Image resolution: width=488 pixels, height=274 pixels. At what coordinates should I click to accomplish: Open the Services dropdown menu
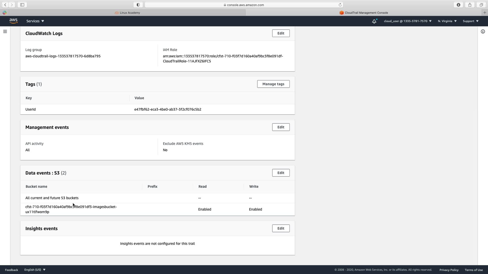point(35,21)
